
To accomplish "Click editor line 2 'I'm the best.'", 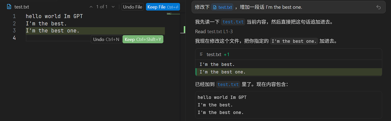I will (x=46, y=23).
